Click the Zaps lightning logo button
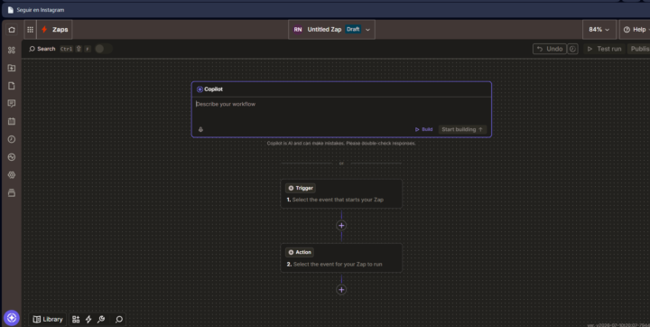The image size is (650, 327). coord(54,30)
